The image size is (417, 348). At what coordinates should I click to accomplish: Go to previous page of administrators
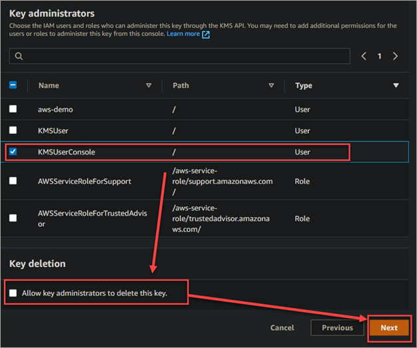point(364,56)
